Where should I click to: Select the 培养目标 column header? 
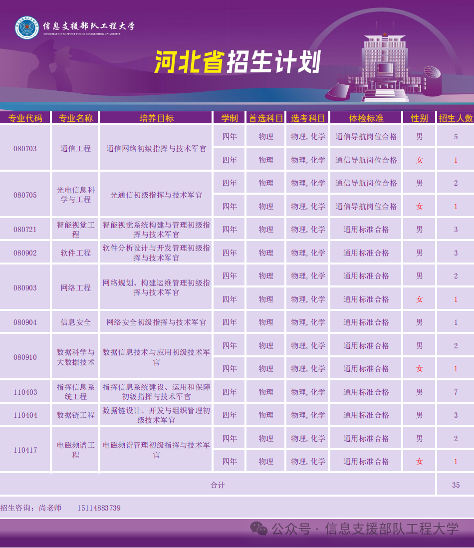coord(156,118)
